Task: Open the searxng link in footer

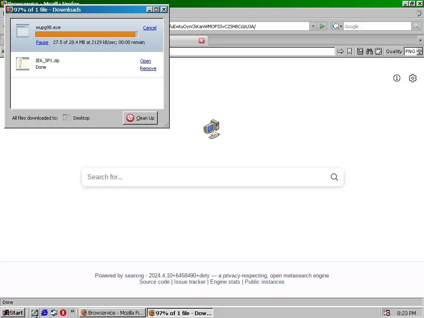Action: [x=135, y=275]
